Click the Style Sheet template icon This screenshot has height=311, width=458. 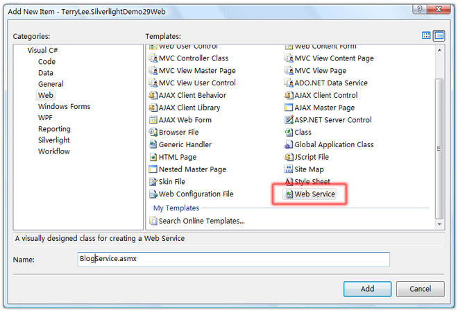(289, 182)
